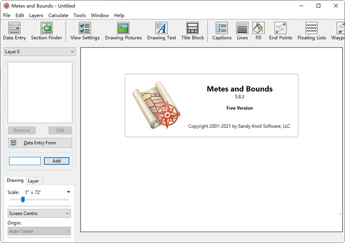Click the End Points icon
The height and width of the screenshot is (243, 345).
pos(281,31)
